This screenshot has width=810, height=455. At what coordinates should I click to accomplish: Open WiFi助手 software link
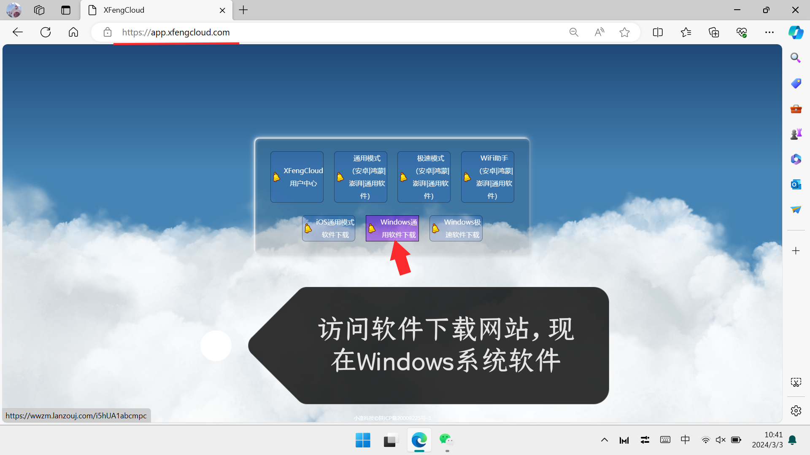point(488,177)
